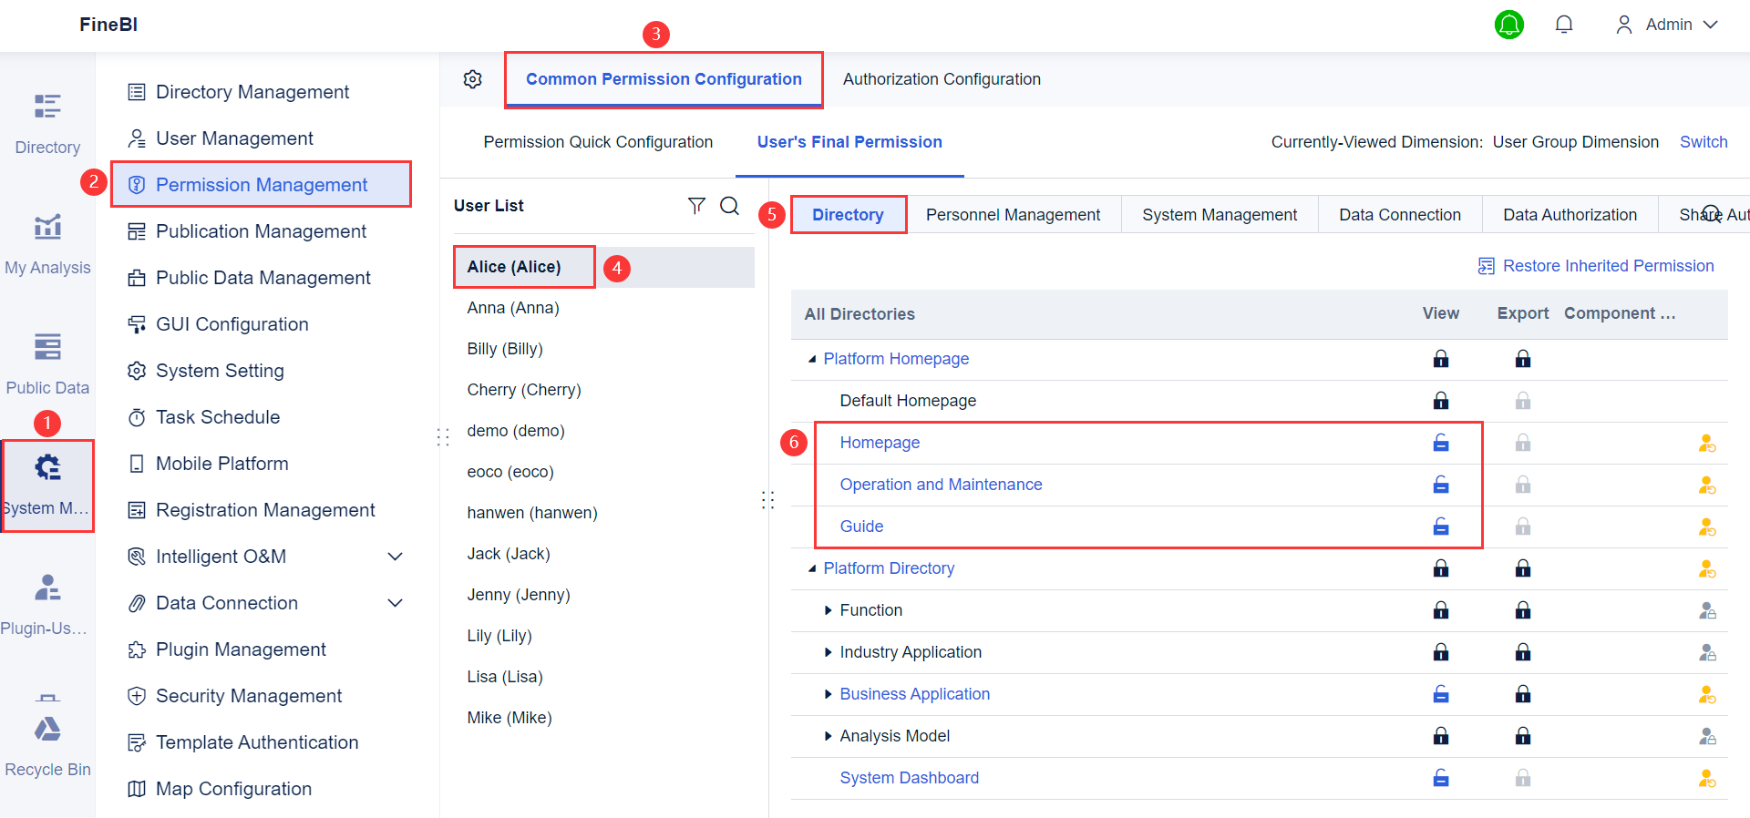Expand the Intelligent O&M menu
This screenshot has width=1750, height=818.
396,557
